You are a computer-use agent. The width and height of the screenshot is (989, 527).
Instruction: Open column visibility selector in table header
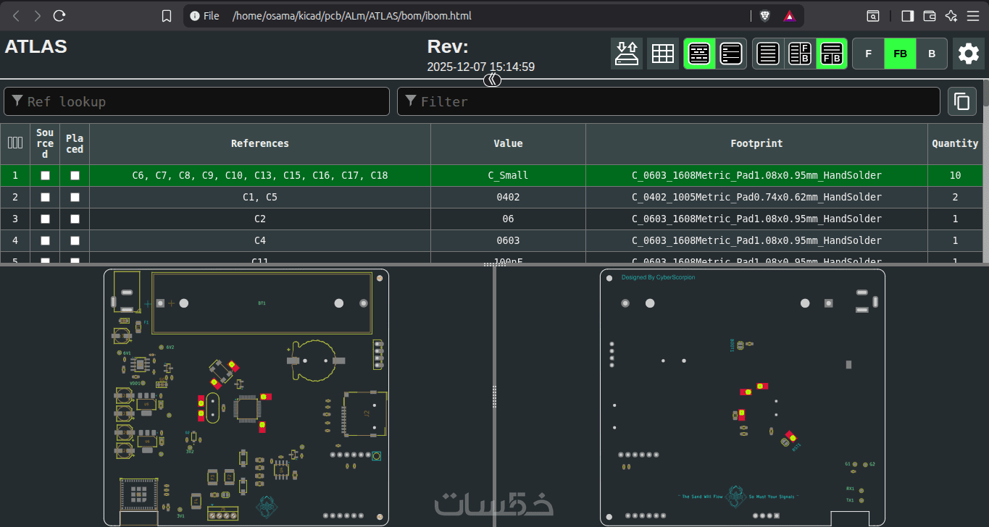click(x=15, y=143)
